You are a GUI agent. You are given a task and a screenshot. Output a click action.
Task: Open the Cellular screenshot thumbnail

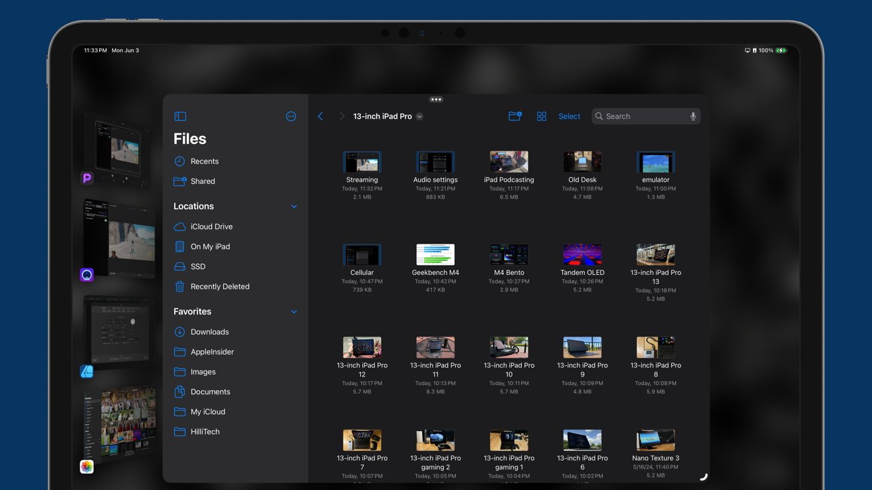362,254
